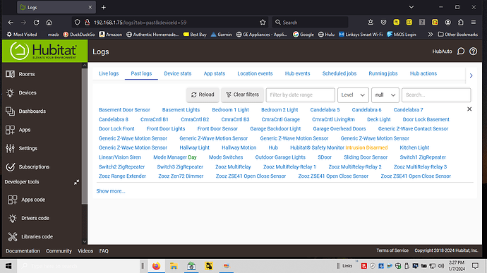Click the Reload button

(203, 95)
